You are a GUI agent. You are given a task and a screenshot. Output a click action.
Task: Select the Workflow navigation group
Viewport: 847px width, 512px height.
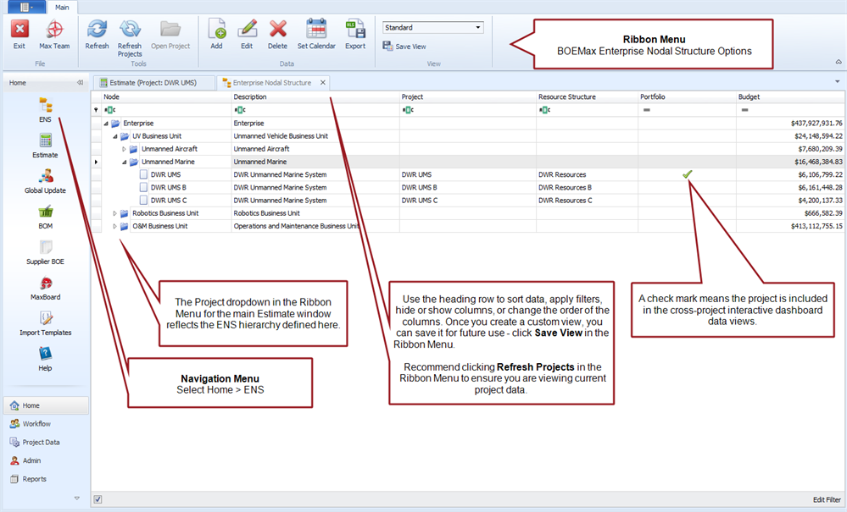36,424
